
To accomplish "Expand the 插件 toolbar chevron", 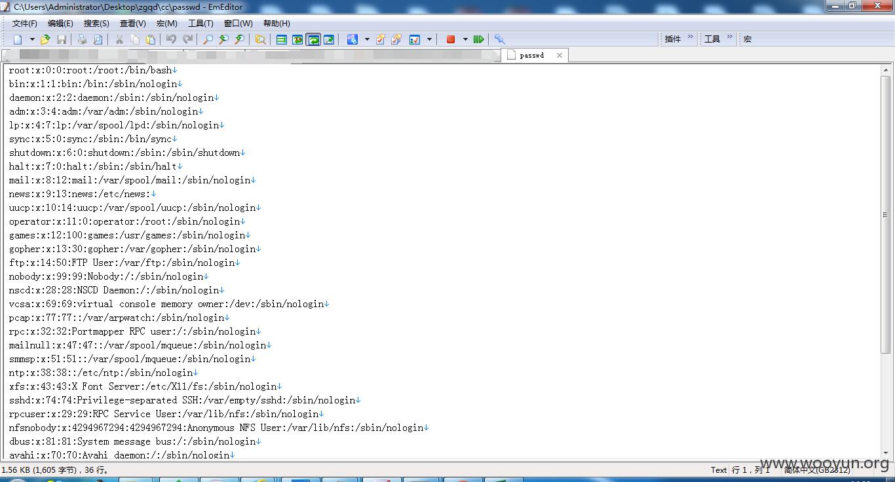I will click(x=690, y=38).
